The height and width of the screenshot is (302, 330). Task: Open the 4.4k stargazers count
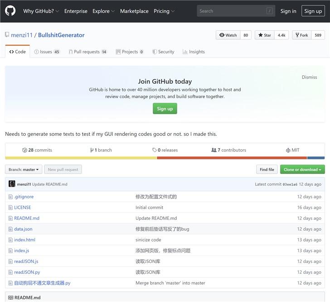[x=281, y=35]
